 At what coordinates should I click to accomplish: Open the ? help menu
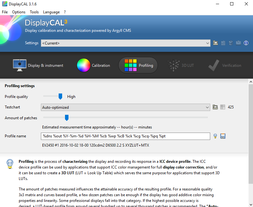pos(65,12)
